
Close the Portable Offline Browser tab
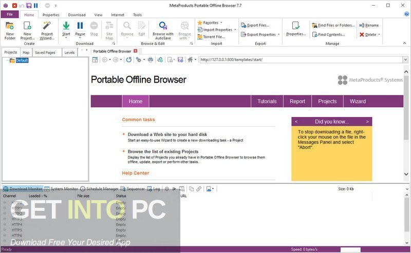(x=136, y=51)
